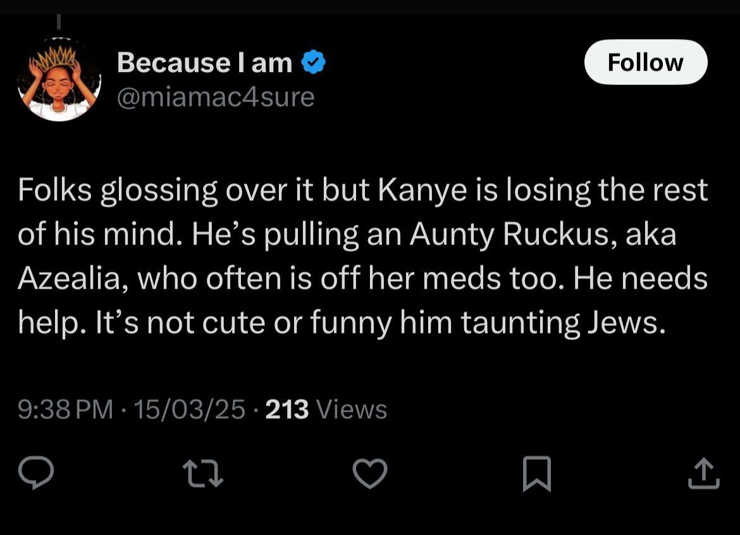View the 213 view count number
Viewport: 740px width, 535px height.
pyautogui.click(x=287, y=409)
